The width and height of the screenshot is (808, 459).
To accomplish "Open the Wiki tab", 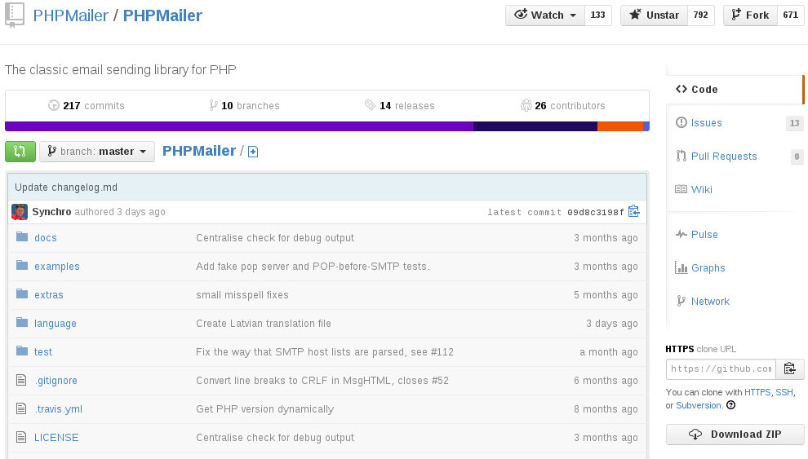I will (x=701, y=189).
